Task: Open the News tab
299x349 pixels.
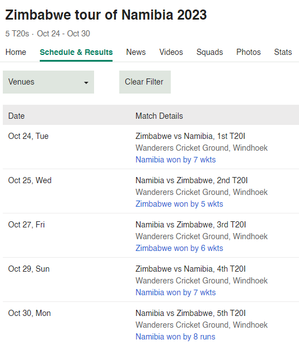Action: [x=136, y=52]
